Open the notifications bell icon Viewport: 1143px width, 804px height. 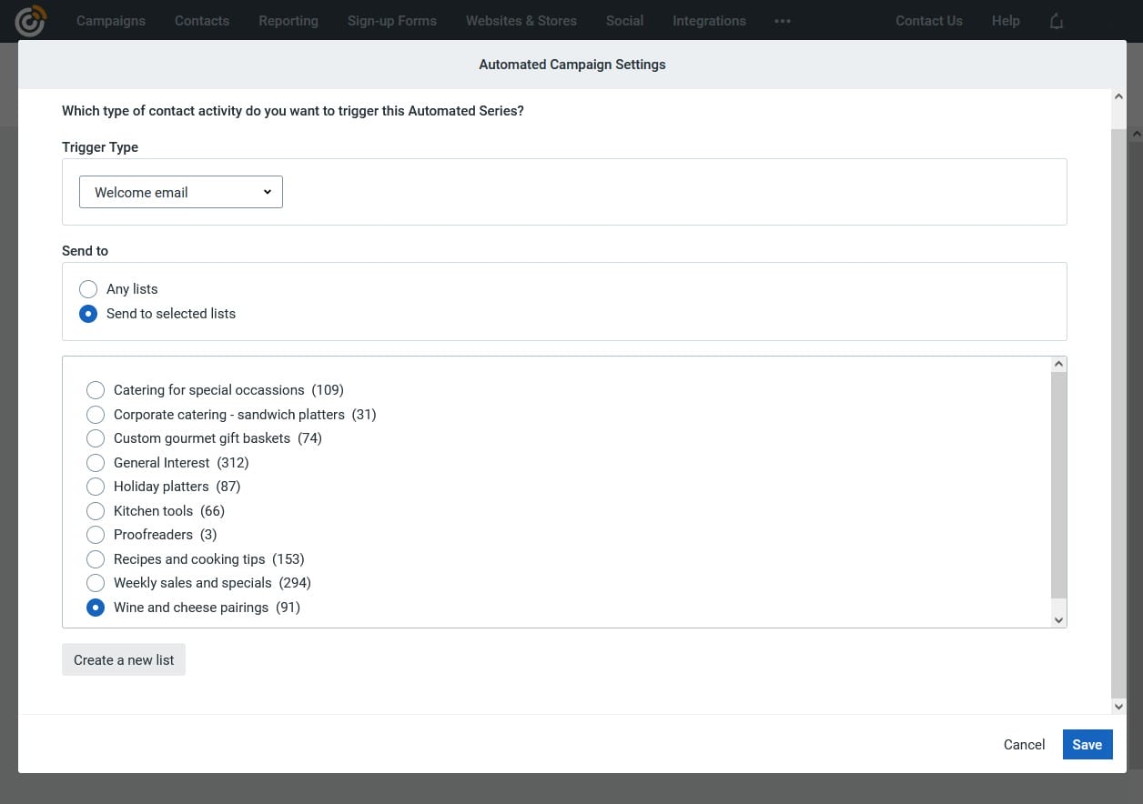pyautogui.click(x=1056, y=20)
